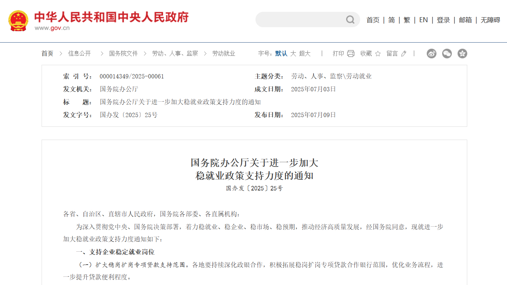Click the 收藏 bookmark label

pyautogui.click(x=366, y=54)
